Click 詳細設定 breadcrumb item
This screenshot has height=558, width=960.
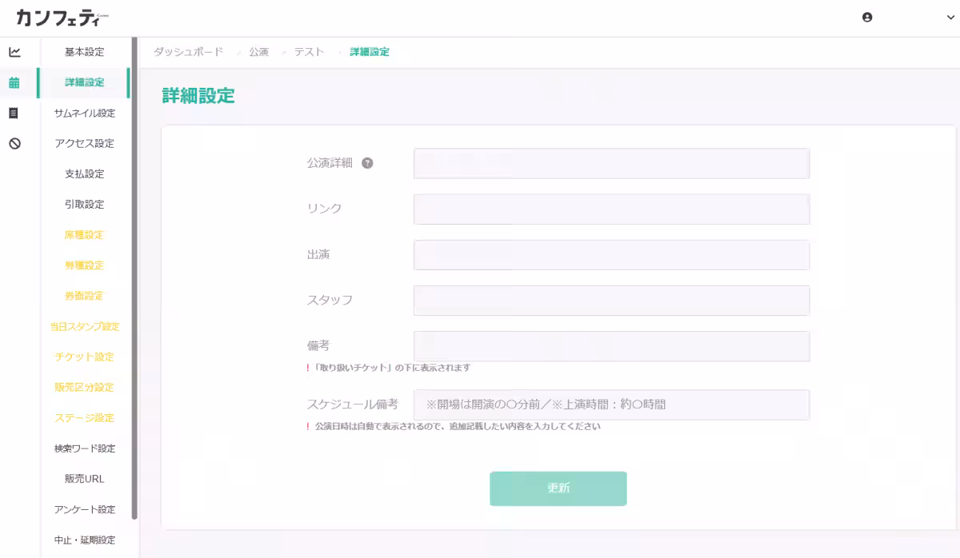tap(370, 51)
